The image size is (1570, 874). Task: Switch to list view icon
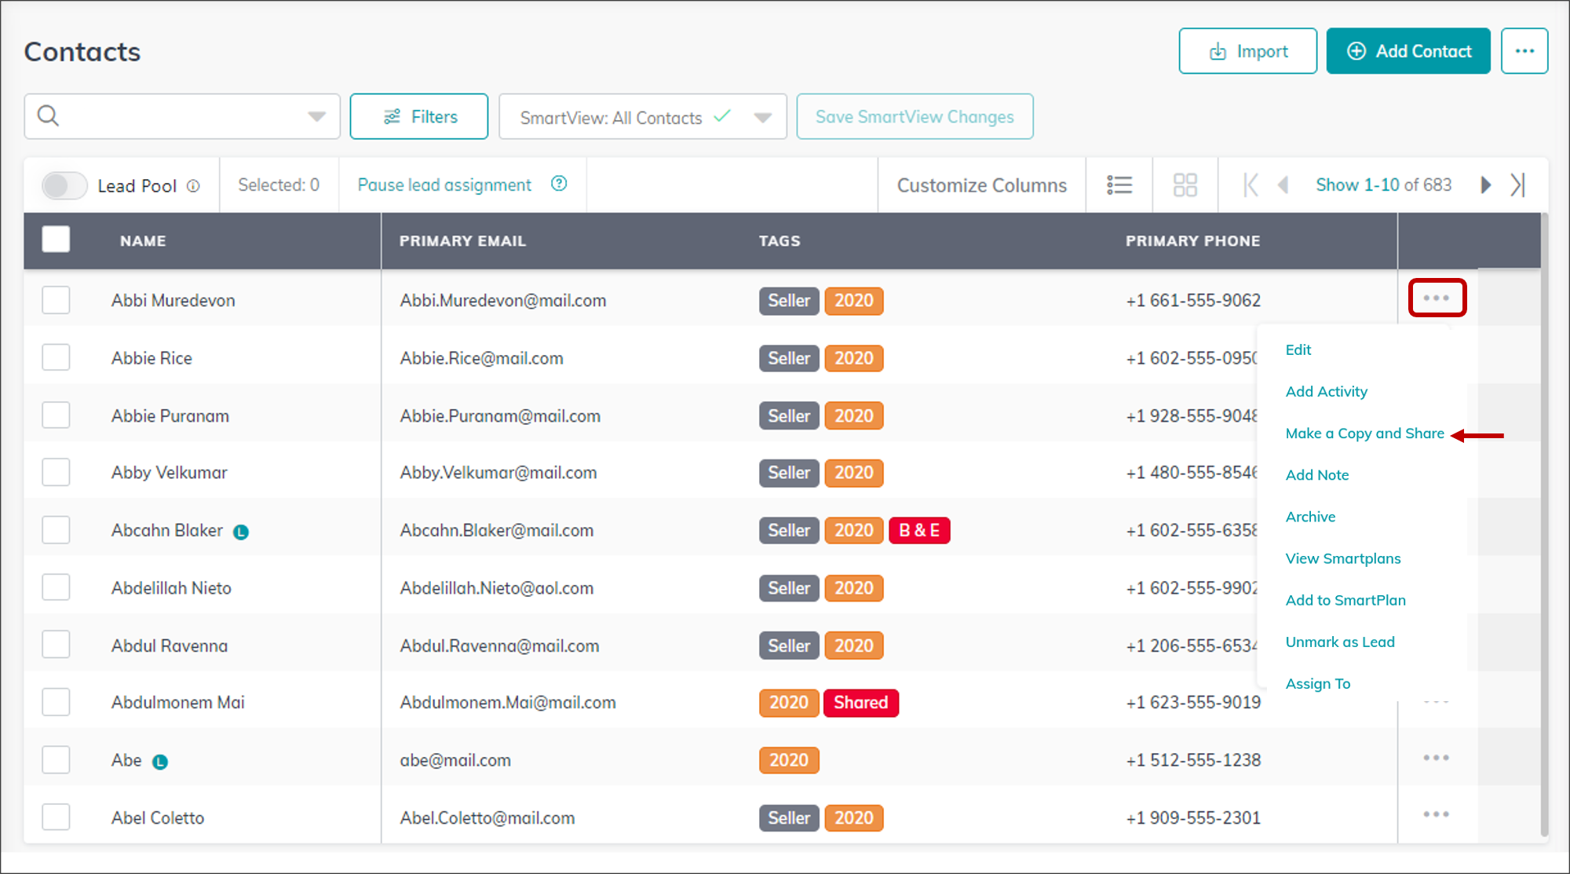[x=1119, y=185]
